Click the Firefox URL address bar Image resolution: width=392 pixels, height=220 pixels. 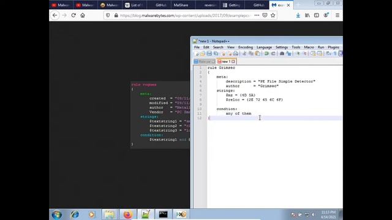coord(185,15)
